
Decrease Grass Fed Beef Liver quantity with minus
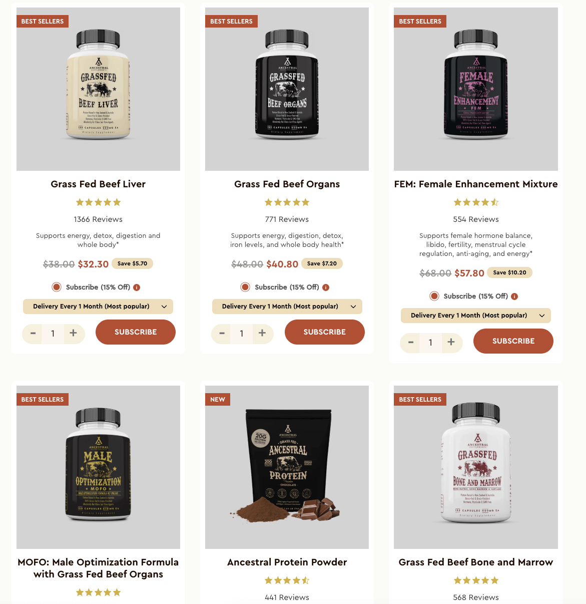click(x=33, y=333)
